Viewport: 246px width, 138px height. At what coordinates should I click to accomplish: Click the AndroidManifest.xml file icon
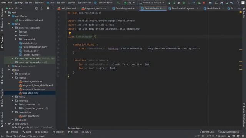[17, 20]
